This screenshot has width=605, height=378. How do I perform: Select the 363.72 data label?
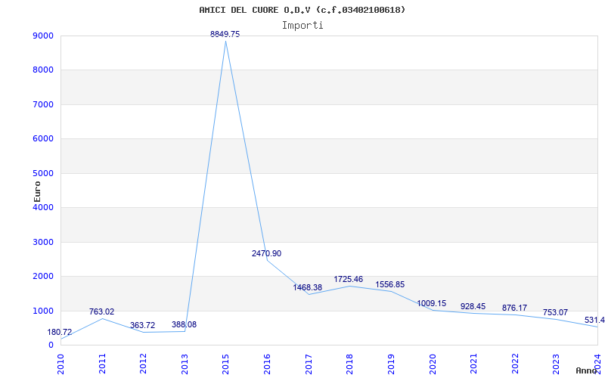[x=142, y=326]
